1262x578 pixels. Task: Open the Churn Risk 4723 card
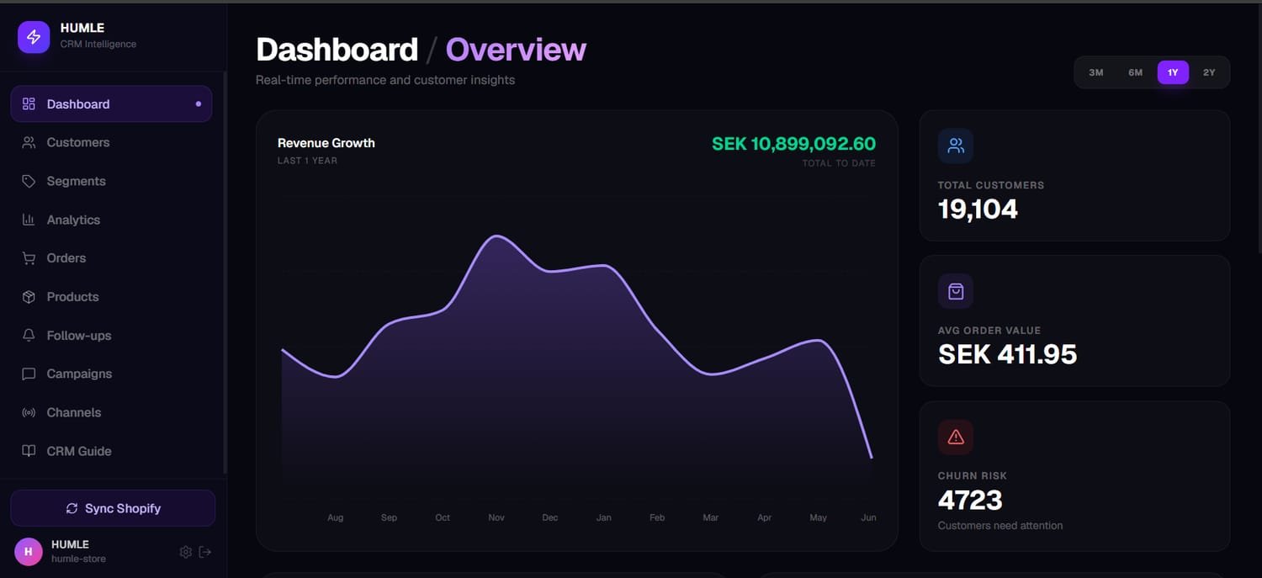click(x=1074, y=475)
